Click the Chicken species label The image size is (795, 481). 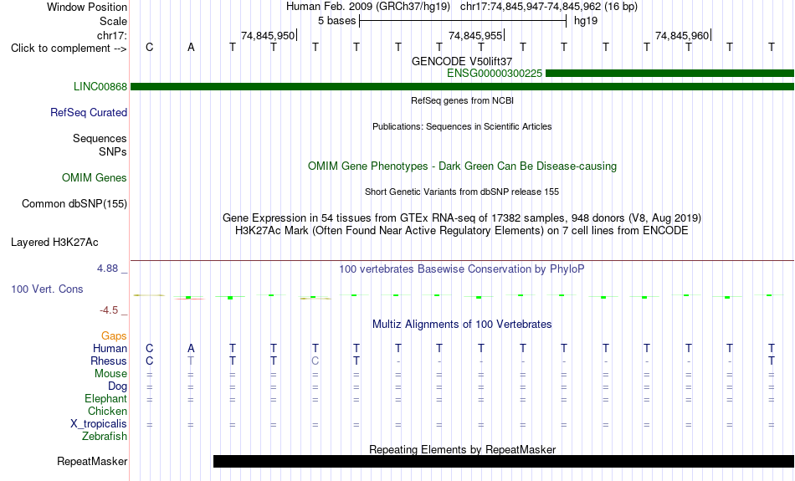pyautogui.click(x=107, y=411)
